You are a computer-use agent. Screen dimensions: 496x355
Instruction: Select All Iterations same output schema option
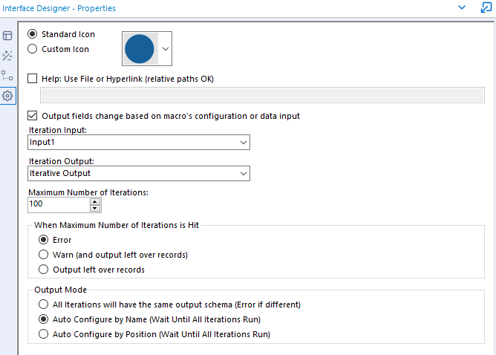(44, 304)
